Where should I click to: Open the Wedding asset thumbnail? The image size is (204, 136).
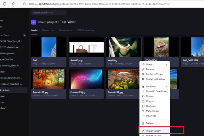click(x=124, y=47)
